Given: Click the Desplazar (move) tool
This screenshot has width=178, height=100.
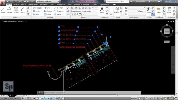Looking at the screenshot, I should pos(37,8).
